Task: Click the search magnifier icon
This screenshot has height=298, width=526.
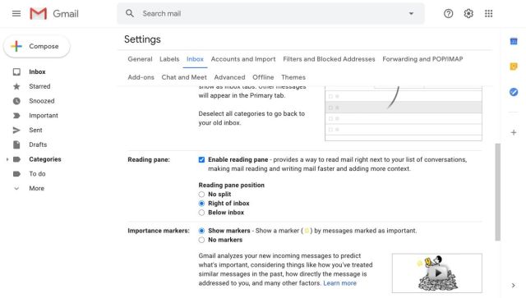Action: [x=130, y=13]
